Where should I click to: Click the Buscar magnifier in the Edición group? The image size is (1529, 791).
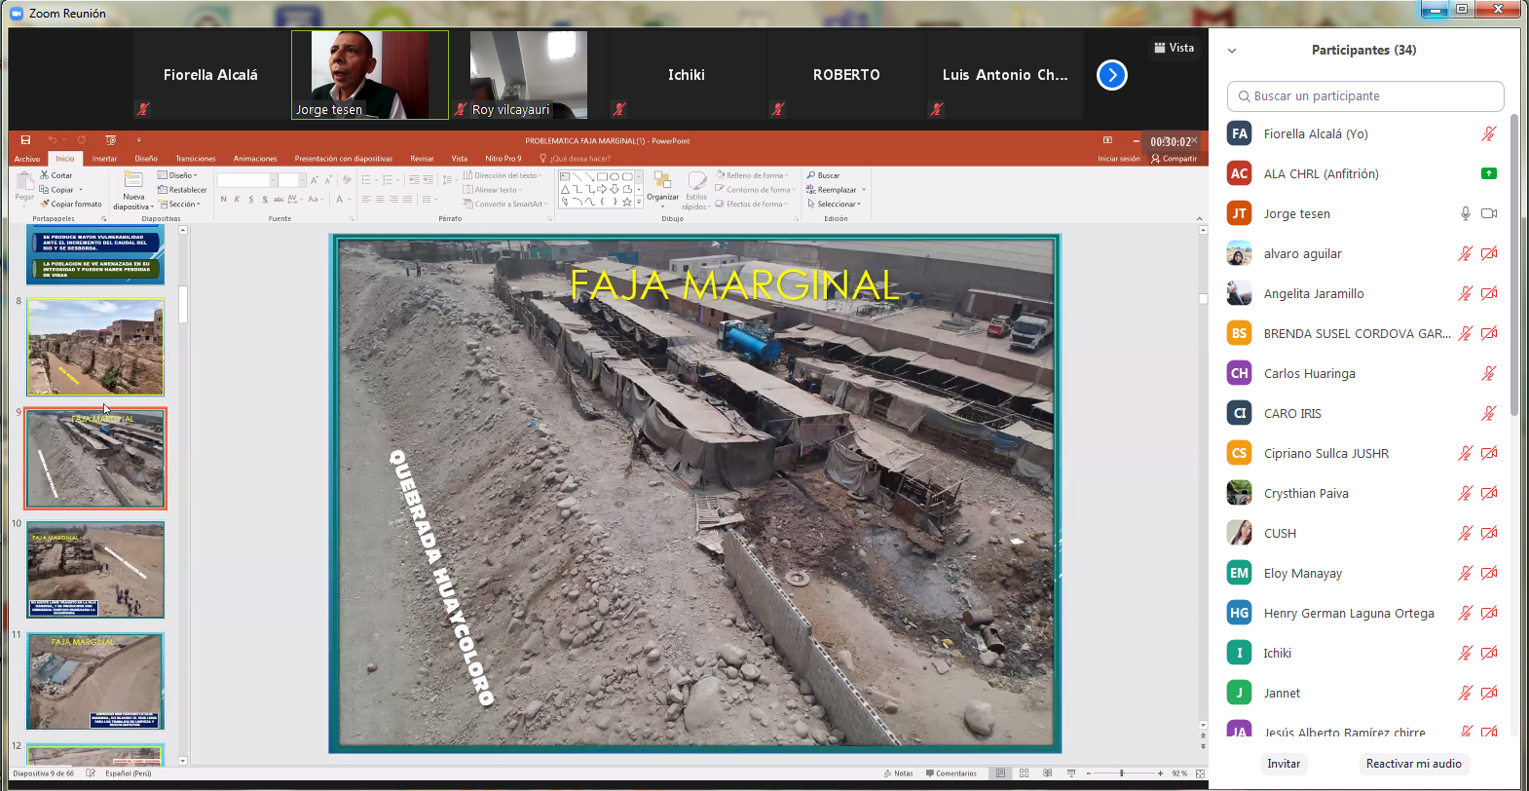(811, 175)
